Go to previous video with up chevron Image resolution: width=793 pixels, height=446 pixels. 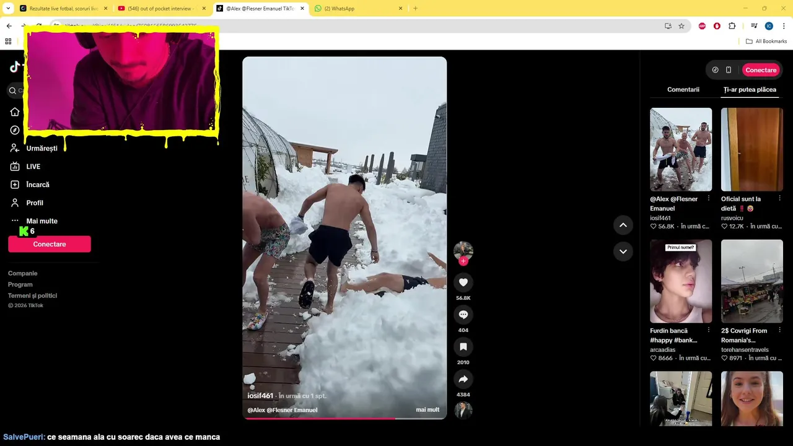(623, 225)
